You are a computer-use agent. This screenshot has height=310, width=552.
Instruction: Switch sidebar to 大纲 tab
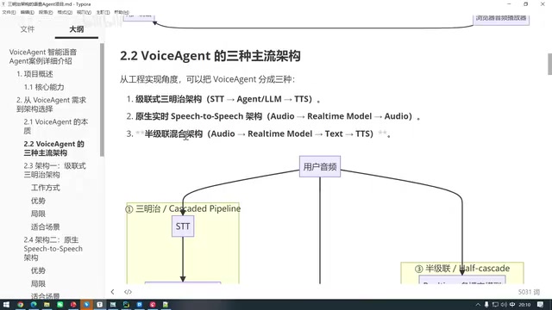coord(77,29)
